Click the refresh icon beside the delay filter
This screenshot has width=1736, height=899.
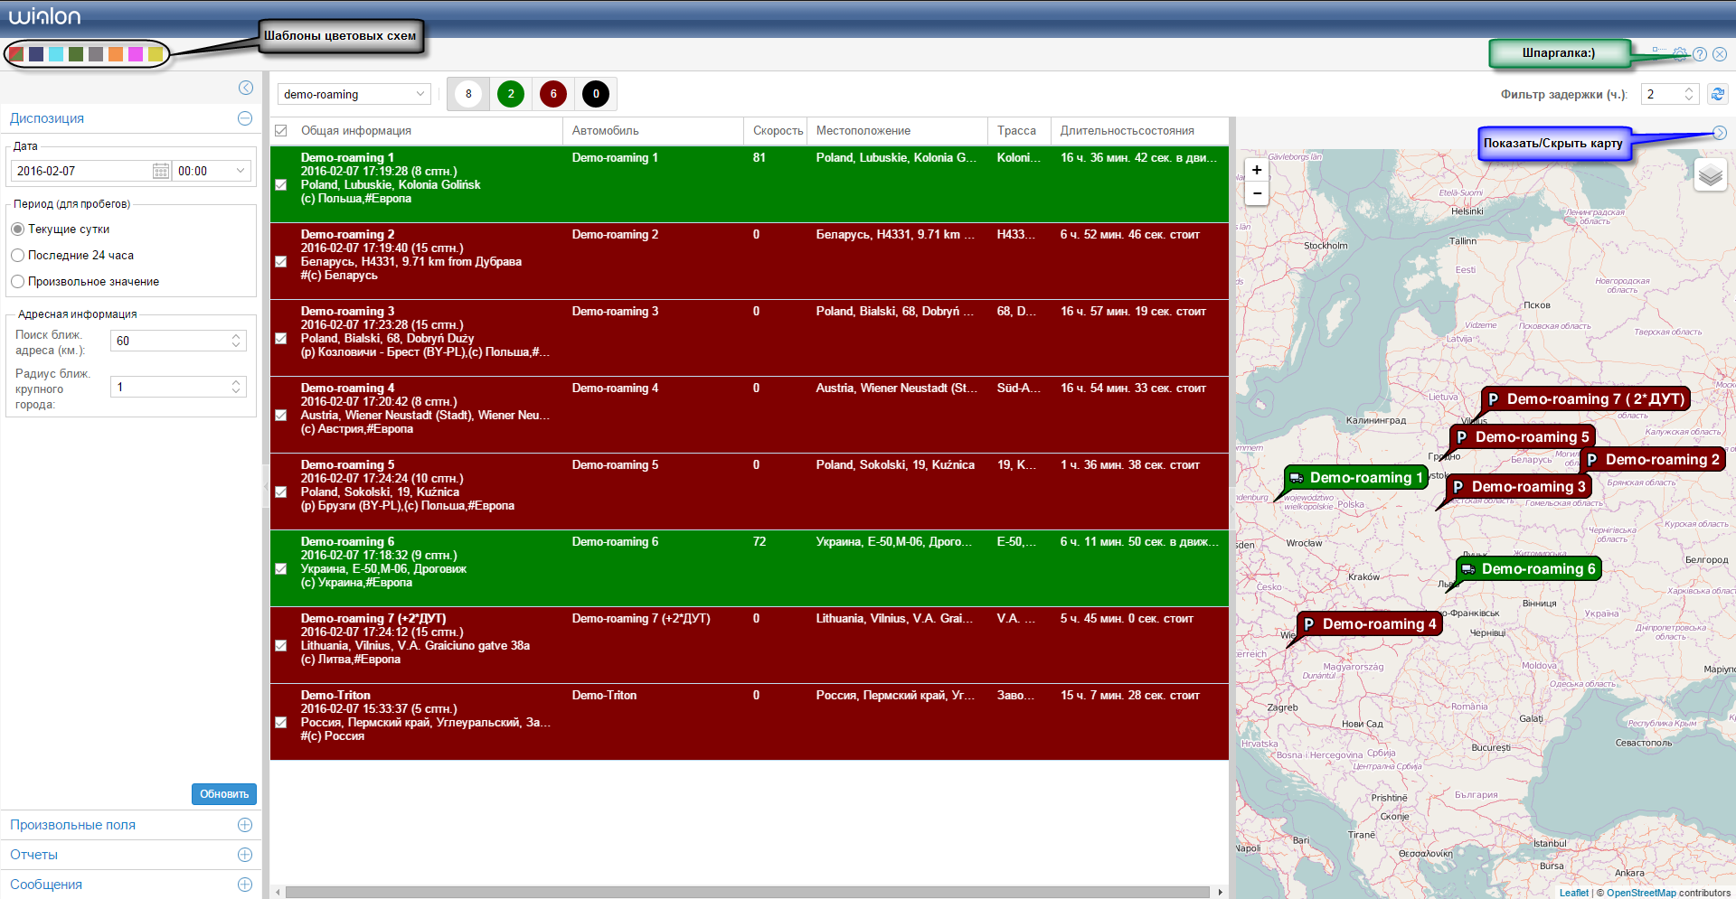pos(1717,94)
